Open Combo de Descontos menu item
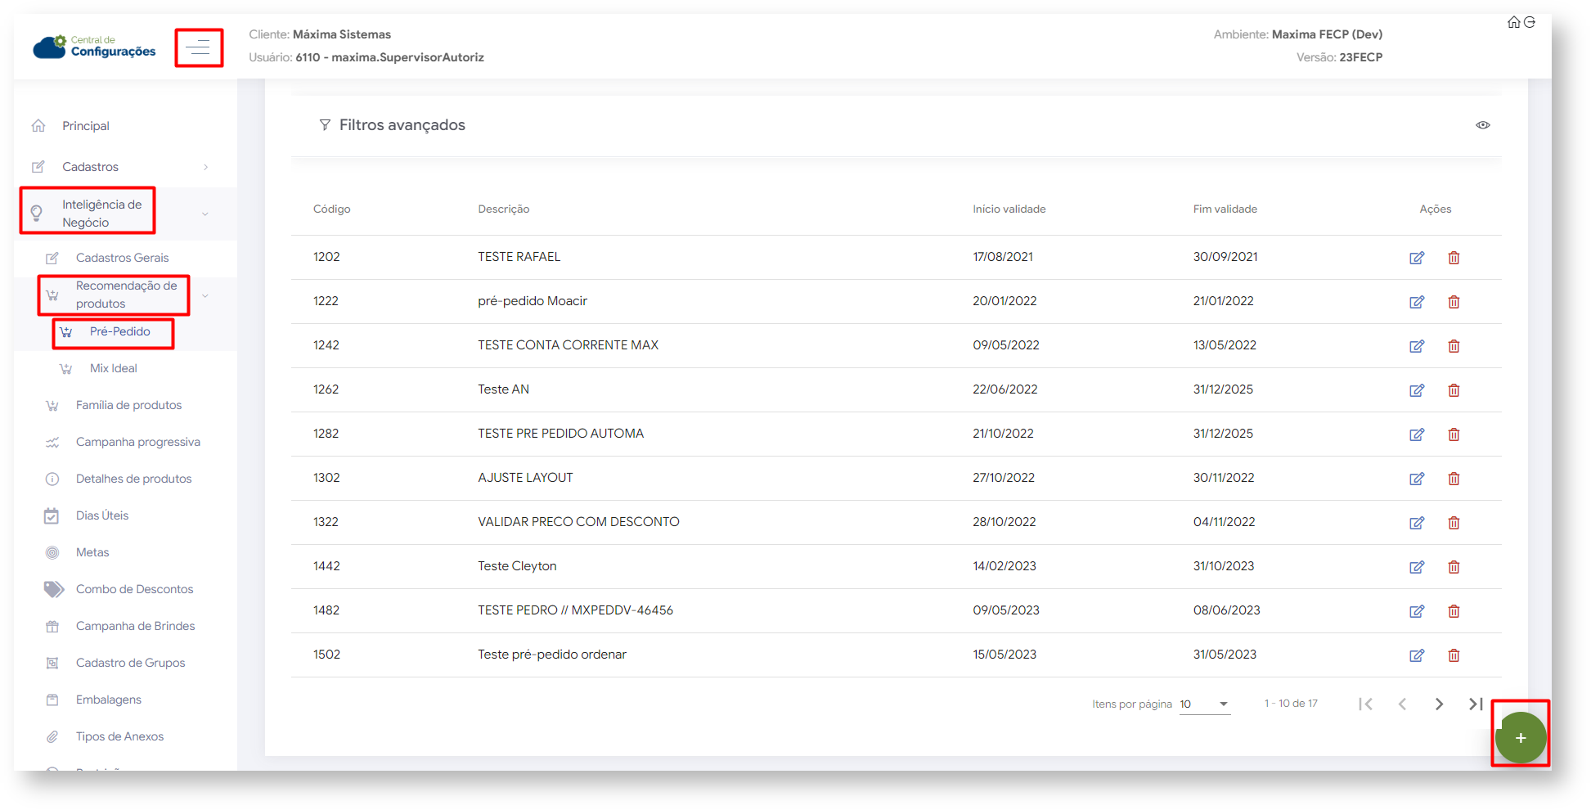This screenshot has width=1591, height=810. click(134, 589)
